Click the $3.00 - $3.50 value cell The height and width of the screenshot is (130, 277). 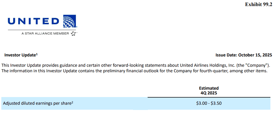(209, 103)
